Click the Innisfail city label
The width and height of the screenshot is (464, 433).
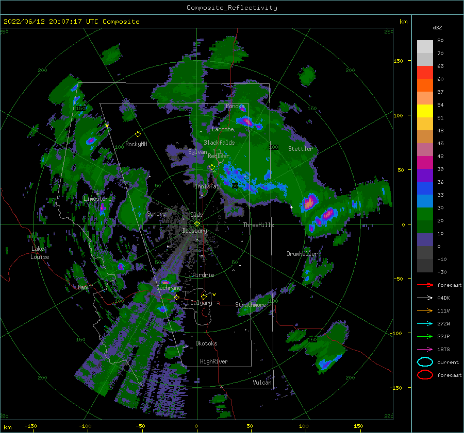208,186
